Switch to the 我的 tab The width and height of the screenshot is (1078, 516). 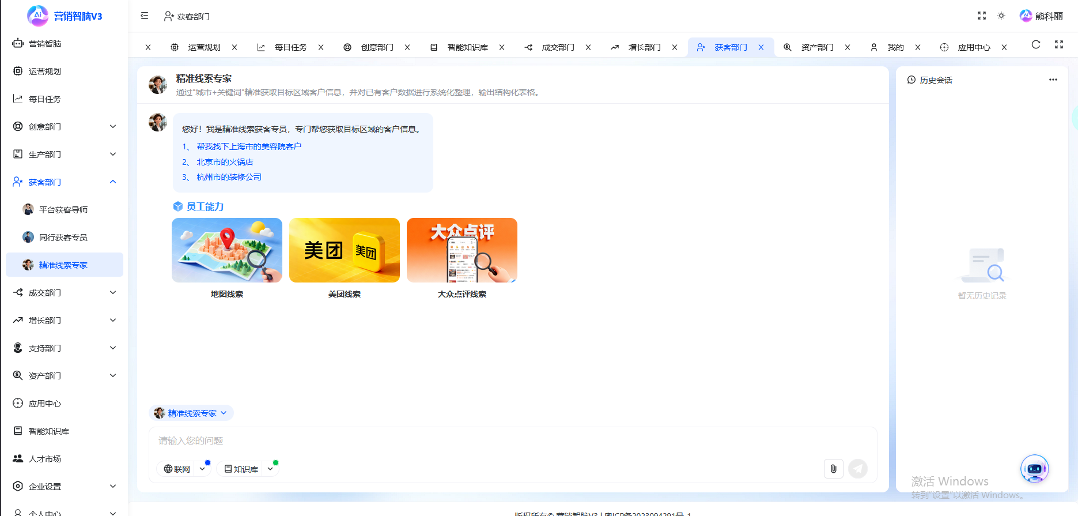[x=895, y=47]
